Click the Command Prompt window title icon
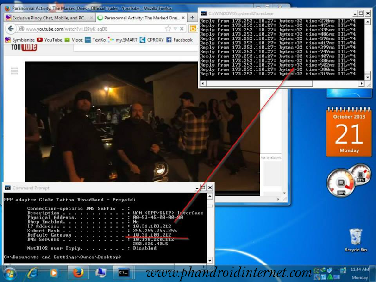The height and width of the screenshot is (282, 376). point(8,188)
